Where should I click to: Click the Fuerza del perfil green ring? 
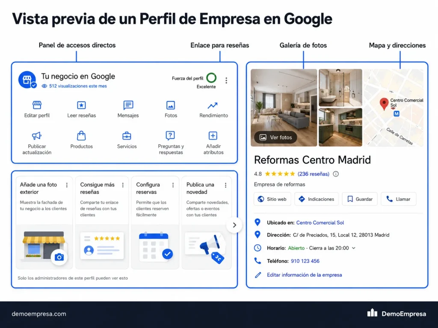pos(211,78)
